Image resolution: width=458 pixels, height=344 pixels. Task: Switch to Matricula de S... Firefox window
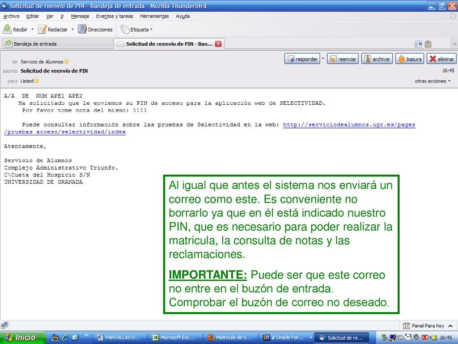tap(231, 337)
